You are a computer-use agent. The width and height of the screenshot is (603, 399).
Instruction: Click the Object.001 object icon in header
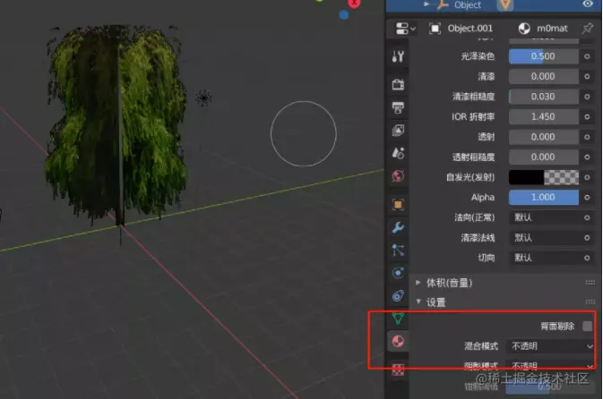[x=435, y=28]
